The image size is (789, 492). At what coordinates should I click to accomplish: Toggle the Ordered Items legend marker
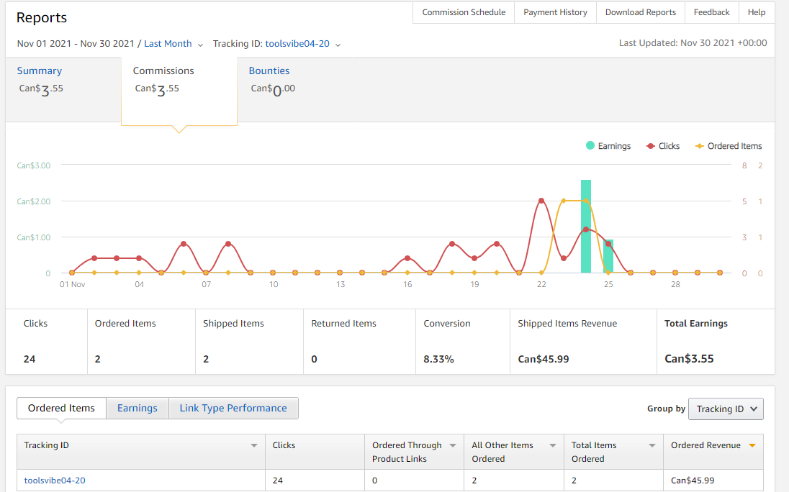click(x=700, y=146)
